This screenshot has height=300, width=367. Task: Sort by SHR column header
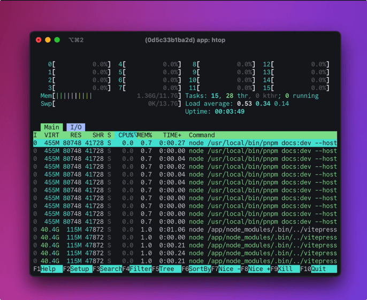click(x=98, y=135)
